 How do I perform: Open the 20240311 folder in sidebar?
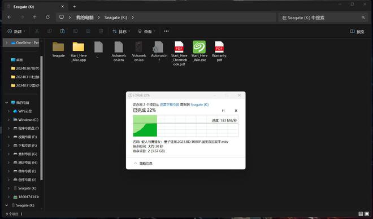point(25,77)
